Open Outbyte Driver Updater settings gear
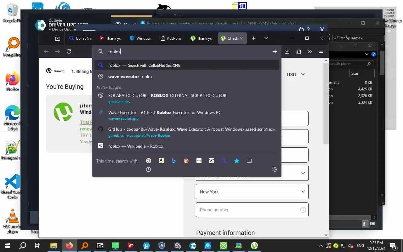Screen dimensions: 403x252 click(301, 30)
